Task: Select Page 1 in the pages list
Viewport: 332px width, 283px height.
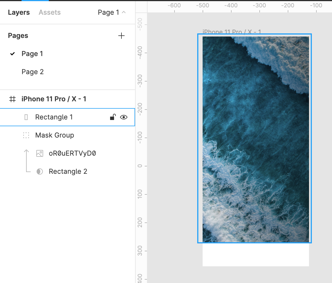Action: point(32,54)
